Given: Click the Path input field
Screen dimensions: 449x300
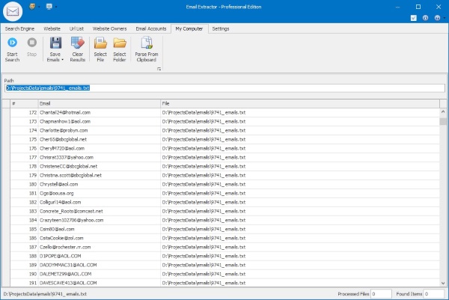Looking at the screenshot, I should (224, 88).
